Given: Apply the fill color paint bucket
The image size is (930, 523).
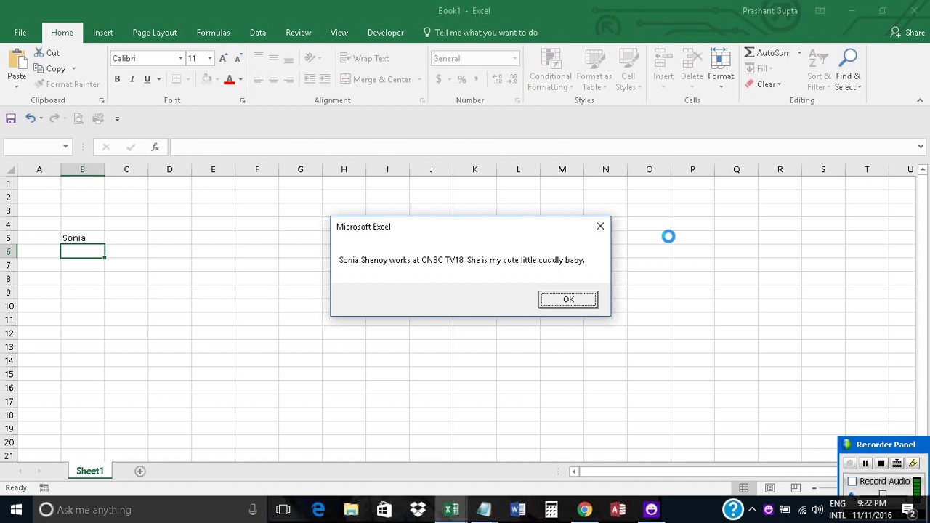Looking at the screenshot, I should (206, 79).
